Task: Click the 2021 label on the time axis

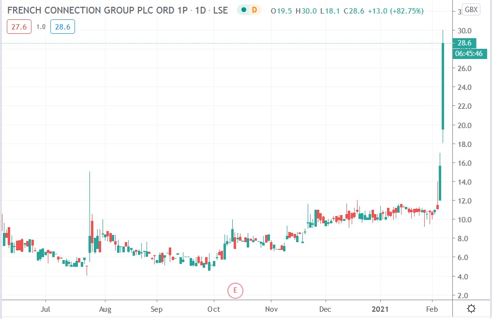Action: point(380,309)
